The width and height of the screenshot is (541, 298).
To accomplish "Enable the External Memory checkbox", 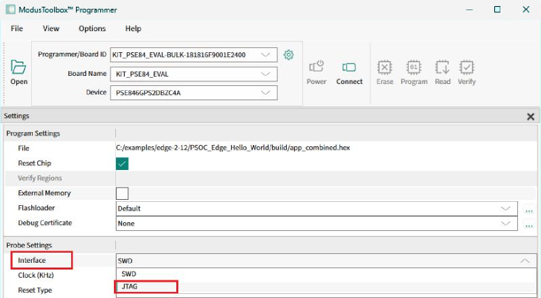I will point(122,193).
